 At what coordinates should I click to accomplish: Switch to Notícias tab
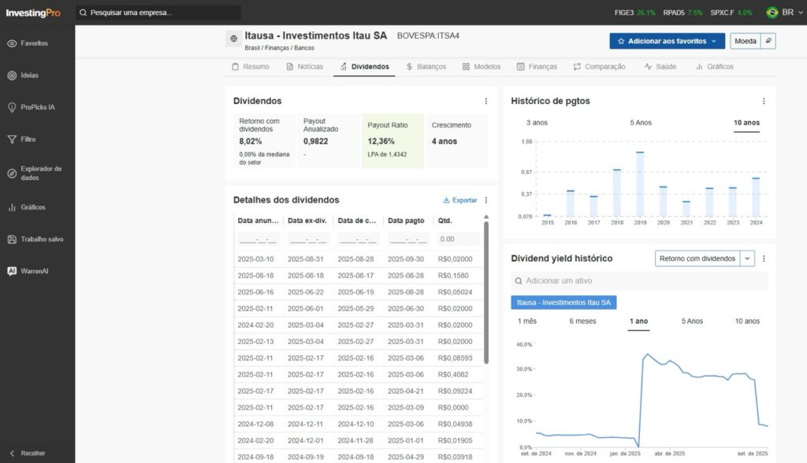[305, 67]
